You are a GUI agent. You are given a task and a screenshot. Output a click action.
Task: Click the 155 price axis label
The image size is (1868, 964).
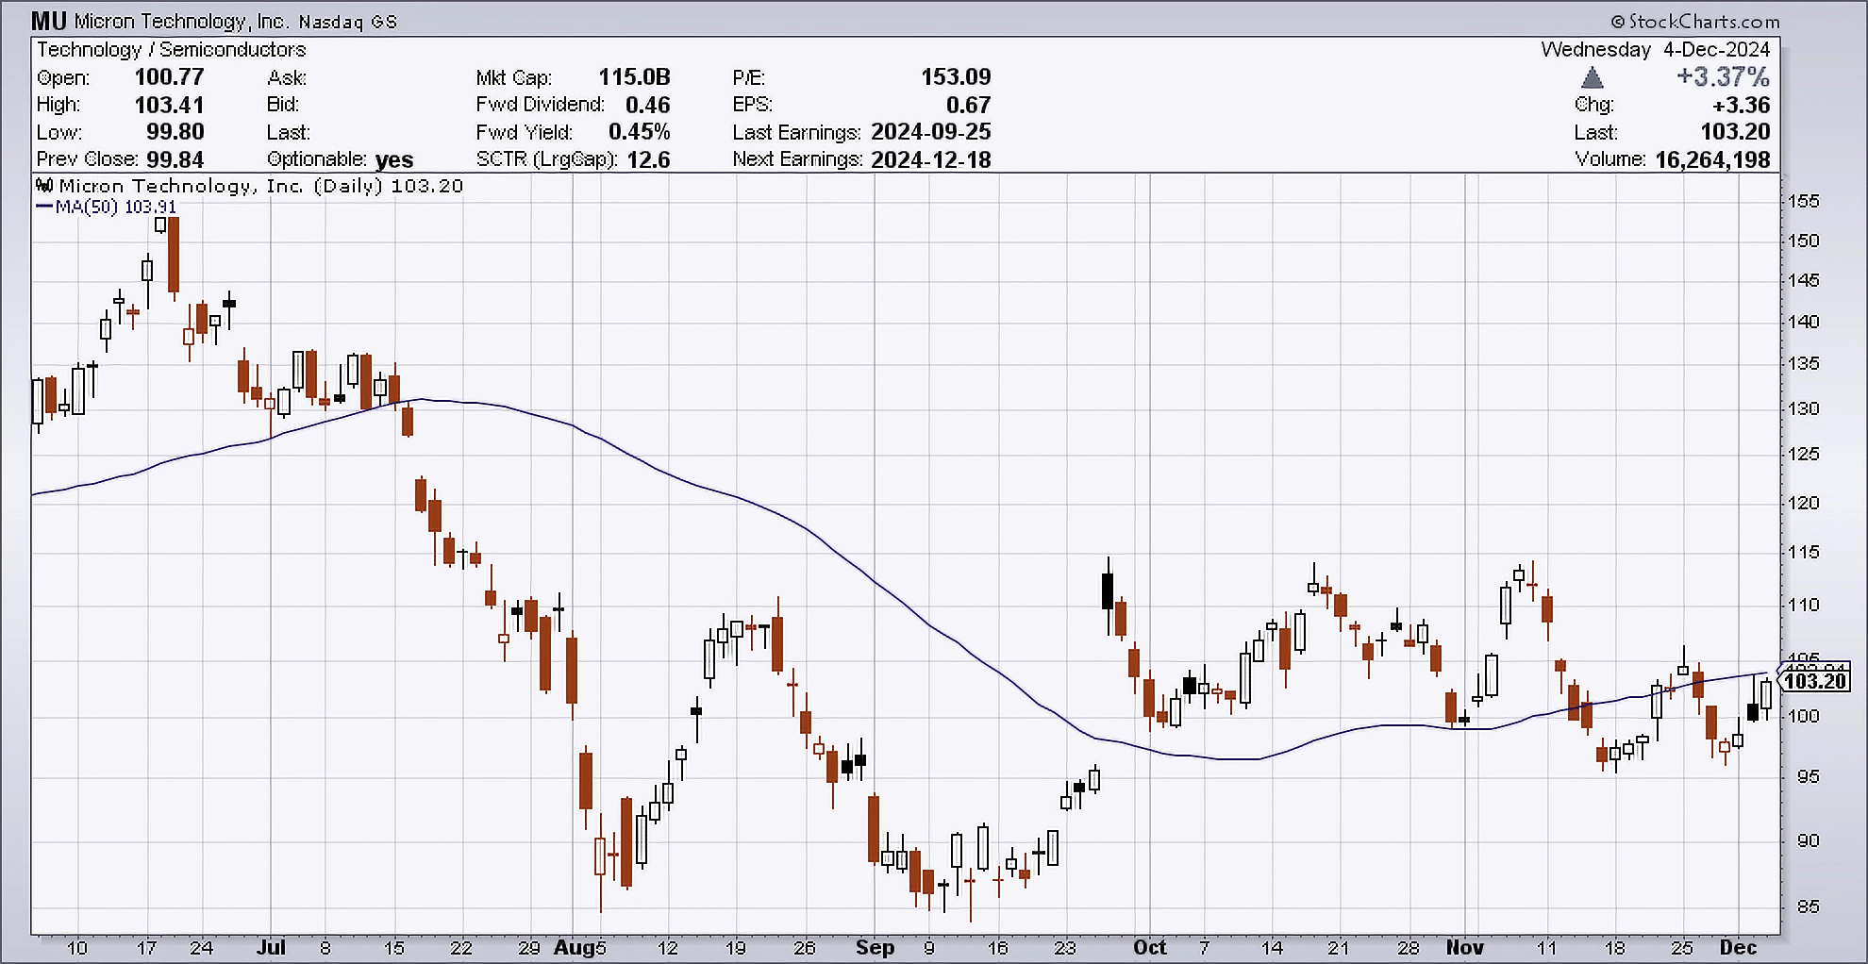tap(1804, 201)
